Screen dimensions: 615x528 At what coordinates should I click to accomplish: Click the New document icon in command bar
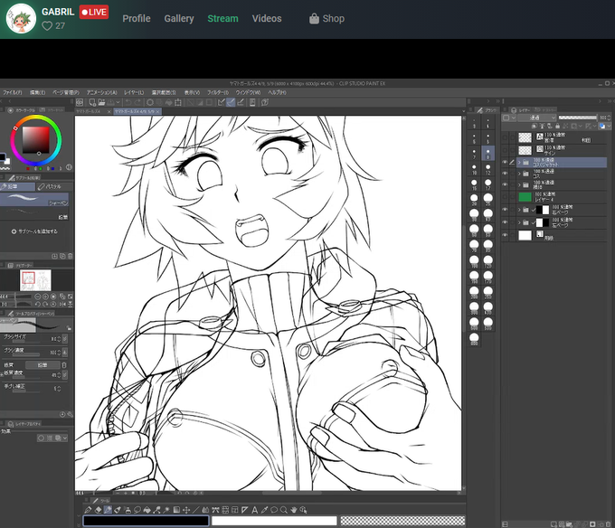click(x=92, y=102)
